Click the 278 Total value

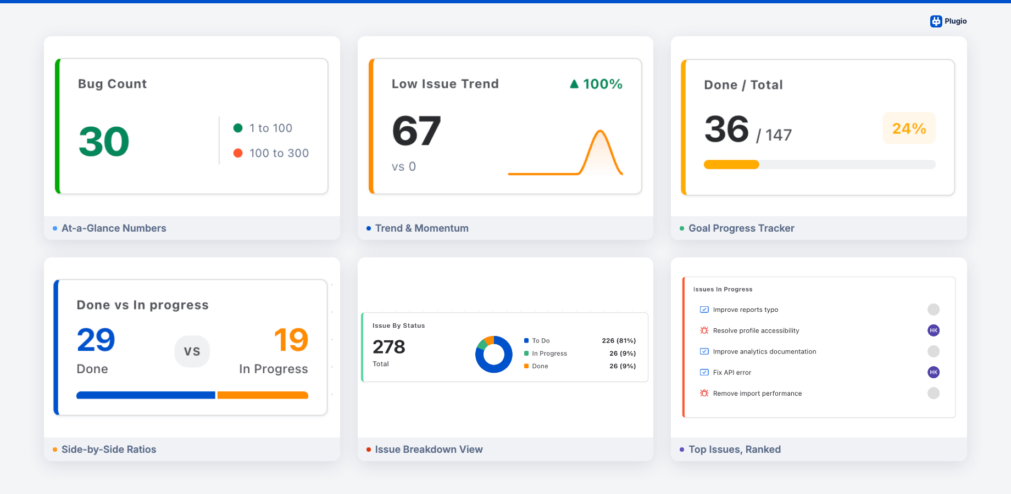(x=388, y=347)
